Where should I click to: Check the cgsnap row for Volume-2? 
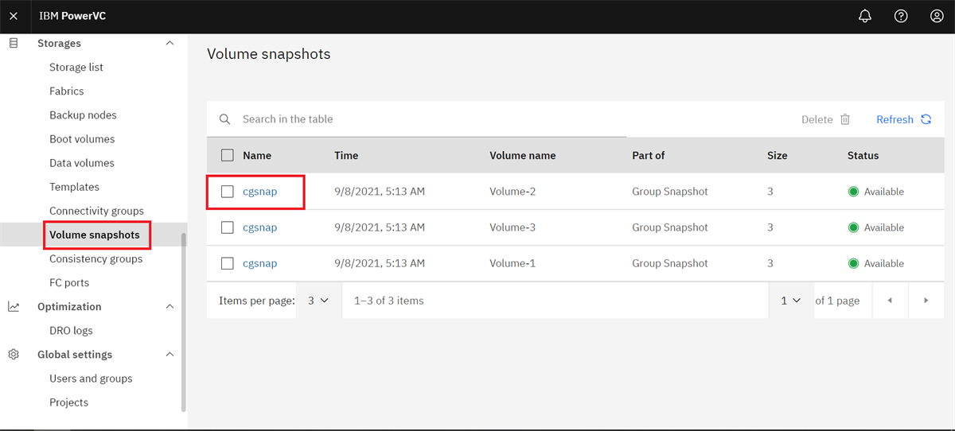tap(228, 192)
